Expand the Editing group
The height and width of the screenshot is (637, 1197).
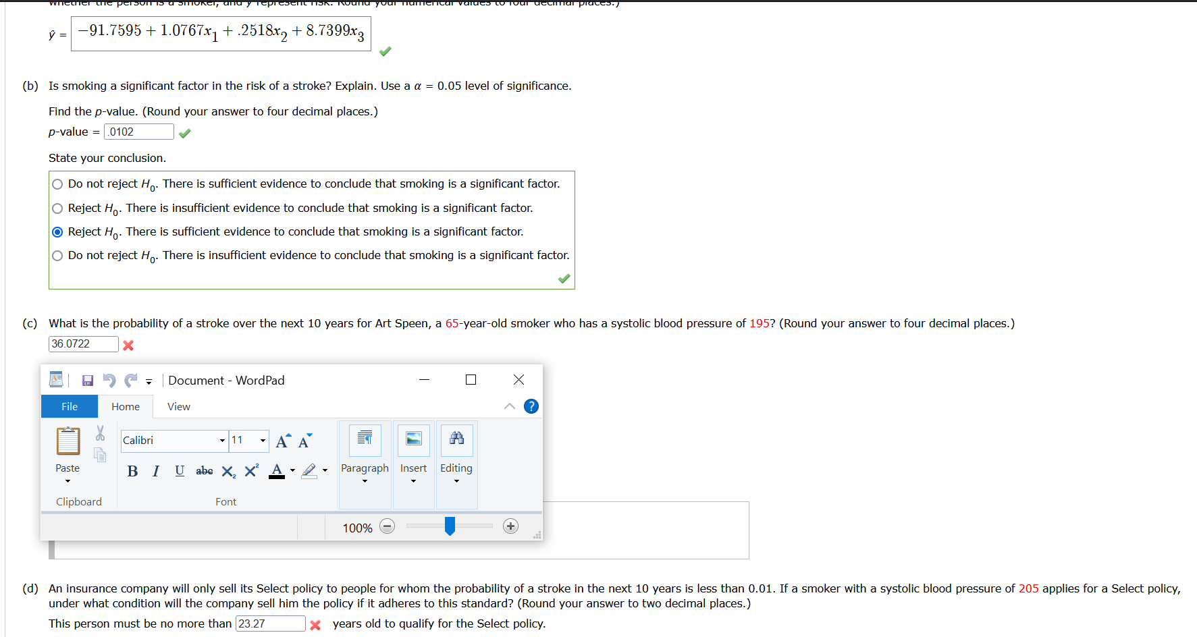457,465
